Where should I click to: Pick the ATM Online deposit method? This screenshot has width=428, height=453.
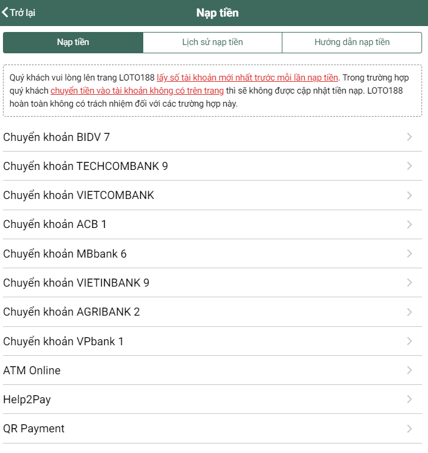(213, 370)
